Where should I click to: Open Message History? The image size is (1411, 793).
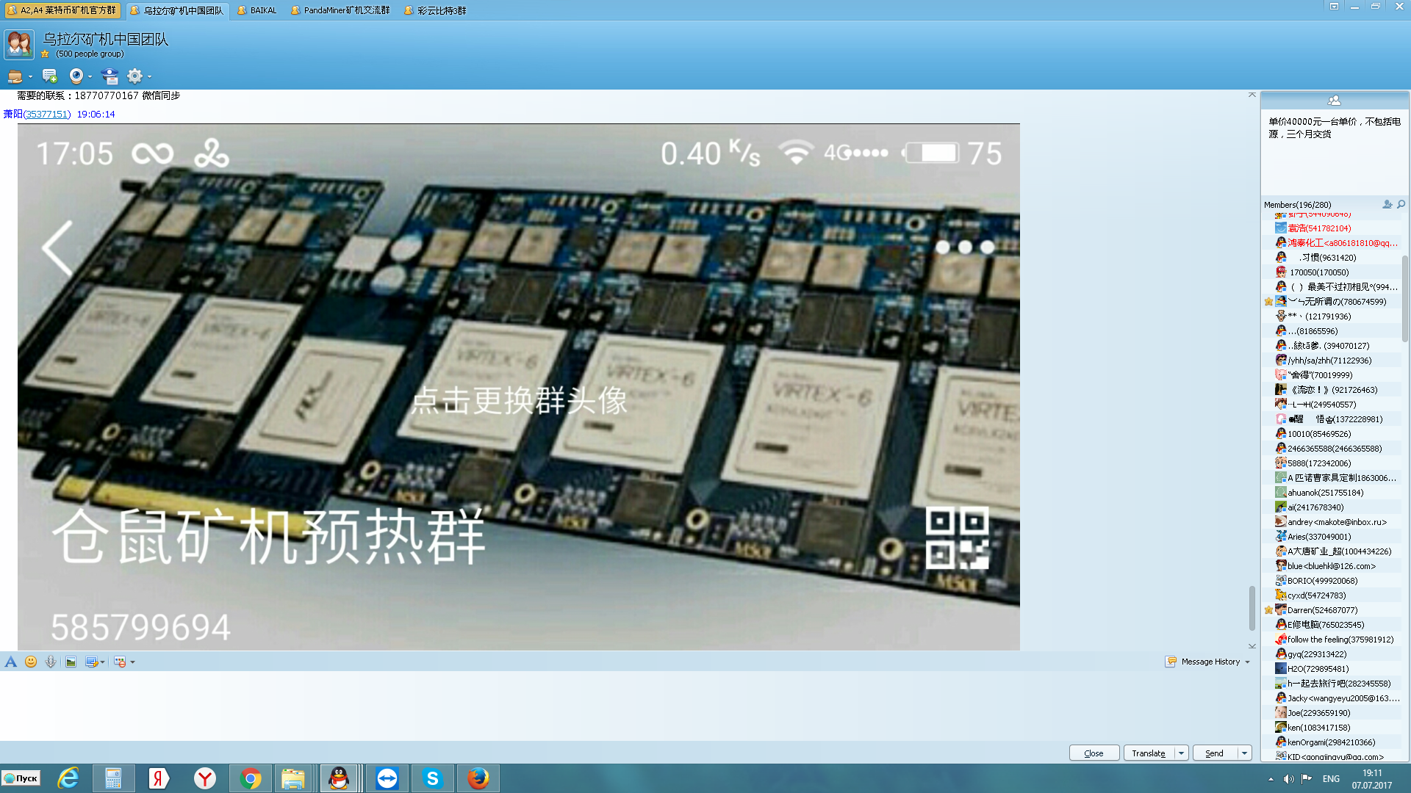1210,662
